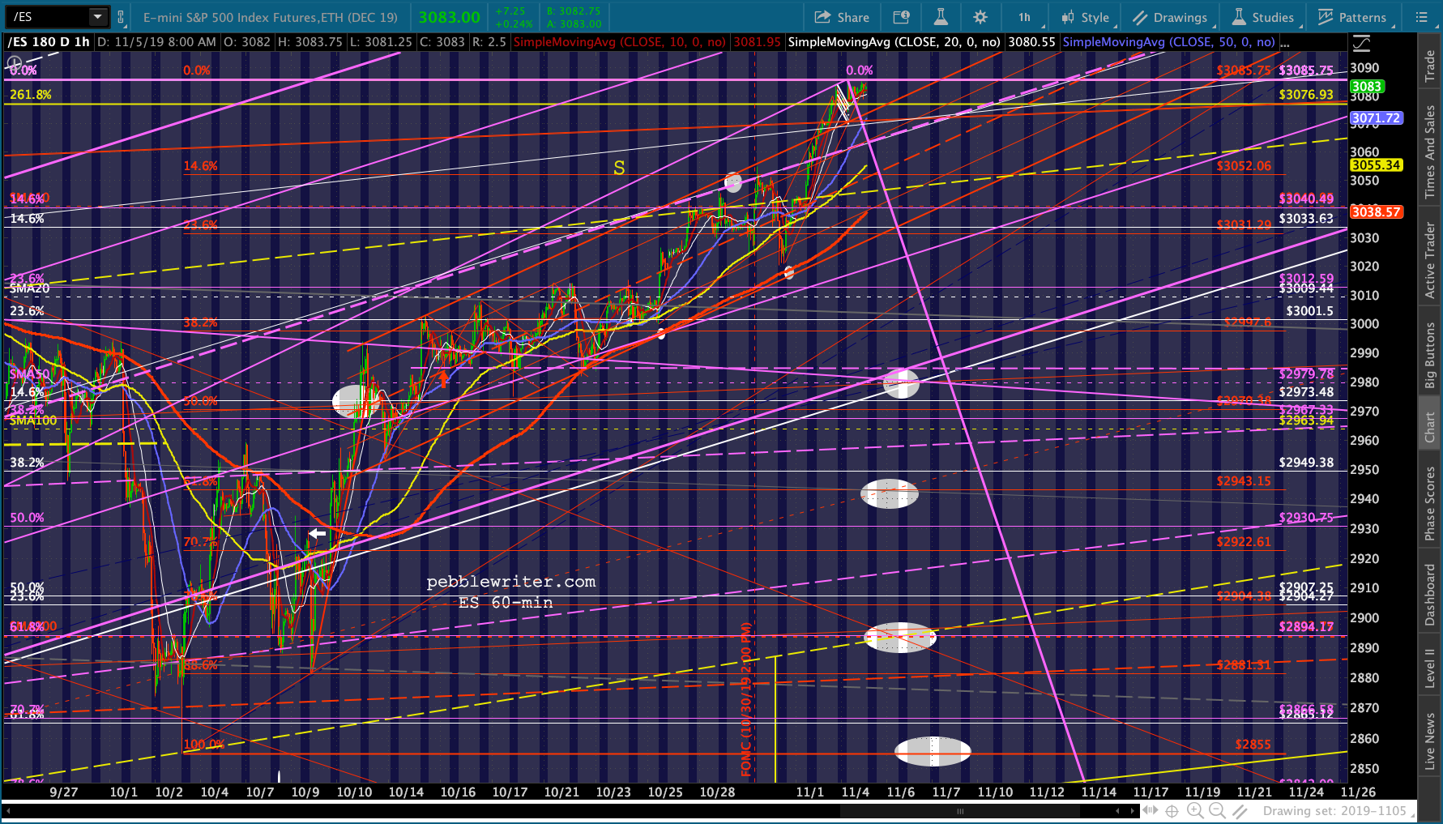
Task: Click the 11/6 date on time axis
Action: point(900,792)
